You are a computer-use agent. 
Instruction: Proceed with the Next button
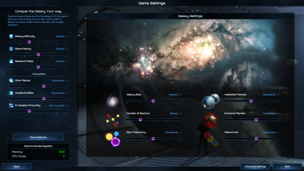click(287, 166)
